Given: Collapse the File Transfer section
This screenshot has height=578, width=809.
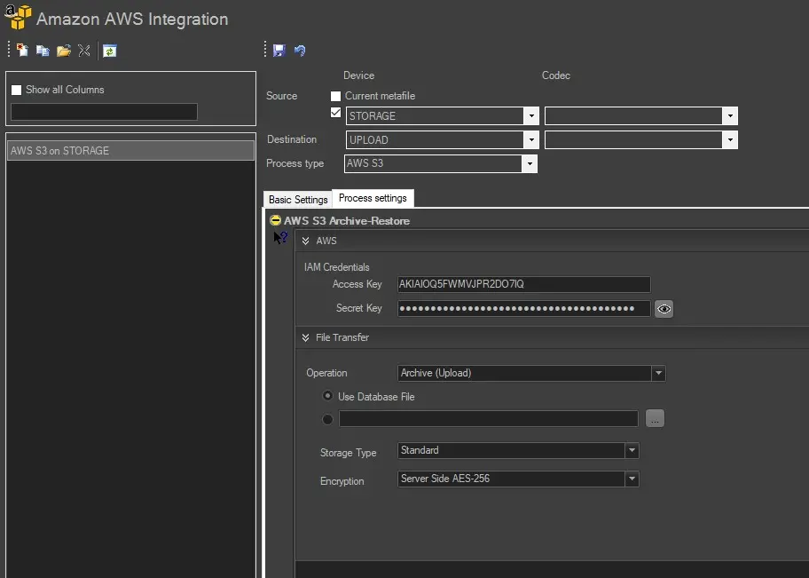Looking at the screenshot, I should click(x=306, y=337).
